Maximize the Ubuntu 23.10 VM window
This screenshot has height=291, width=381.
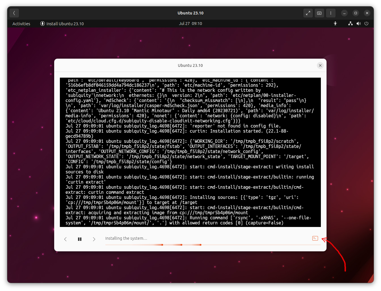[x=355, y=13]
